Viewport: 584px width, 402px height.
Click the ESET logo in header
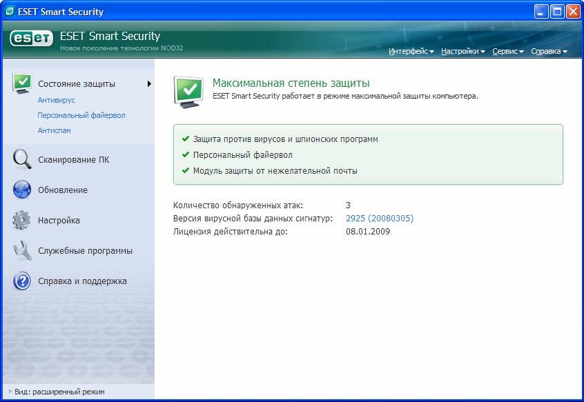click(31, 38)
